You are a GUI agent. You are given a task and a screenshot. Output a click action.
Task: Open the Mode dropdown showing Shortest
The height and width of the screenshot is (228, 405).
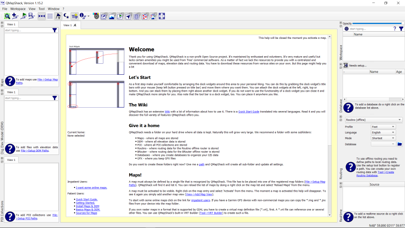tap(383, 138)
